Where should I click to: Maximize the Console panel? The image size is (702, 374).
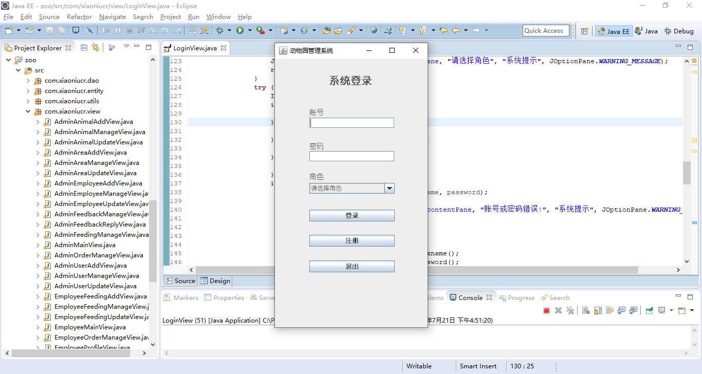click(x=690, y=297)
